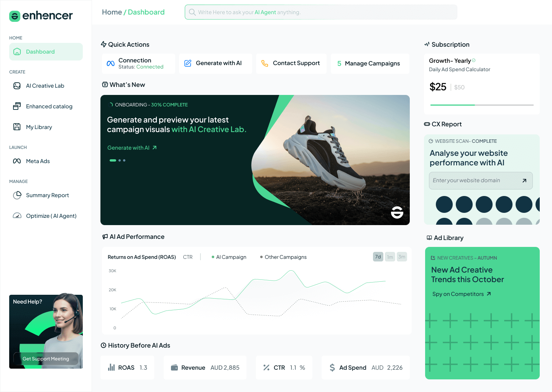
Task: Launch the Meta Ads section
Action: pos(38,161)
